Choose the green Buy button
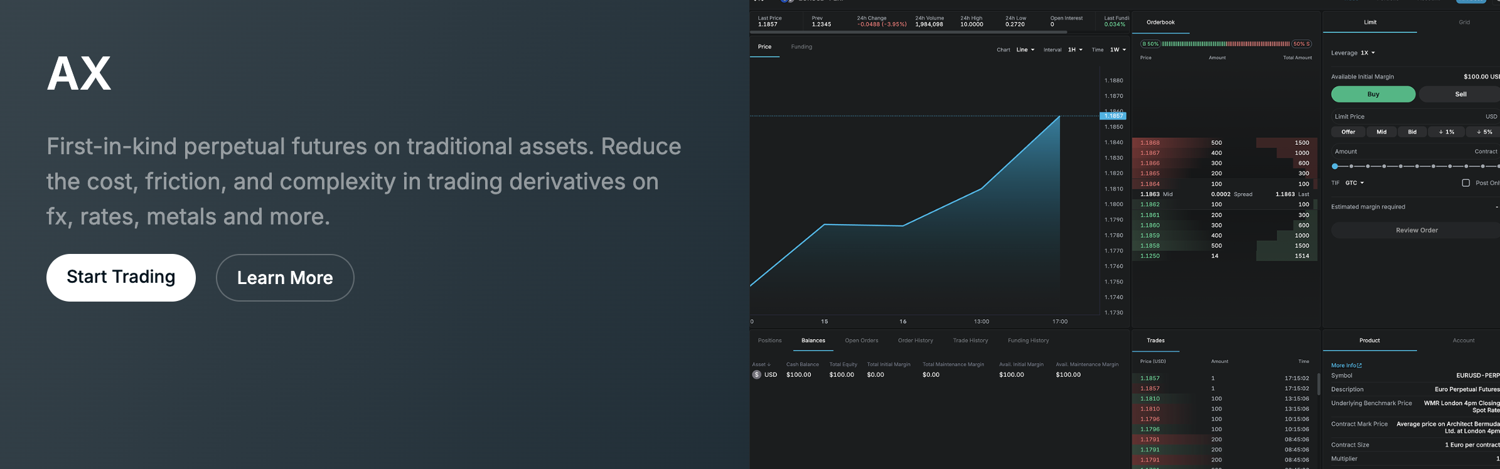 pyautogui.click(x=1373, y=94)
